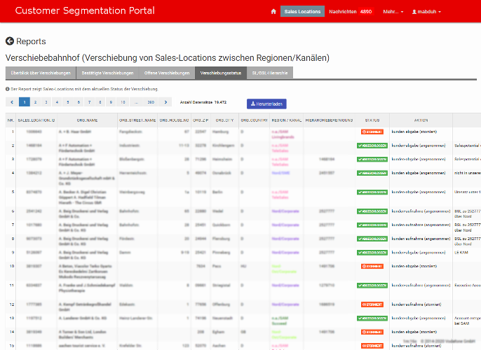Open Sales Locations in the navbar

(x=302, y=12)
